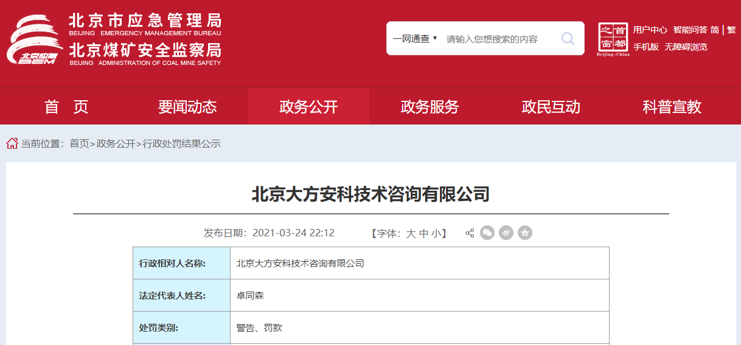
Task: Switch to simplified Chinese with 简
Action: pos(715,30)
